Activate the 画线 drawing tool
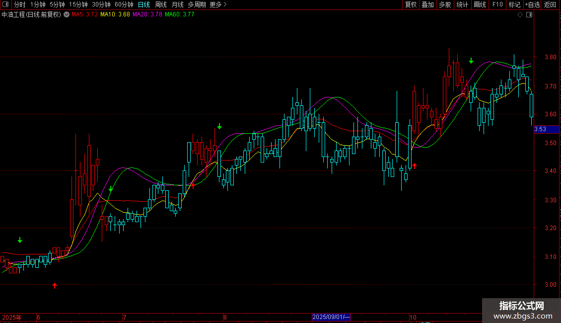The width and height of the screenshot is (561, 323). (480, 4)
